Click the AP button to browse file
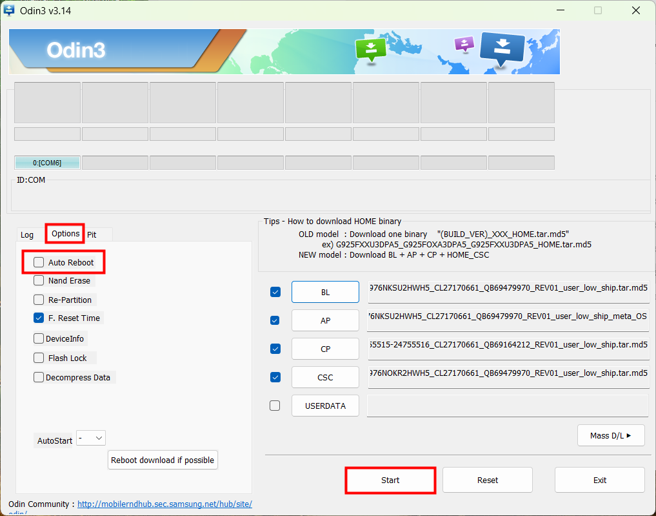The image size is (656, 516). (325, 320)
